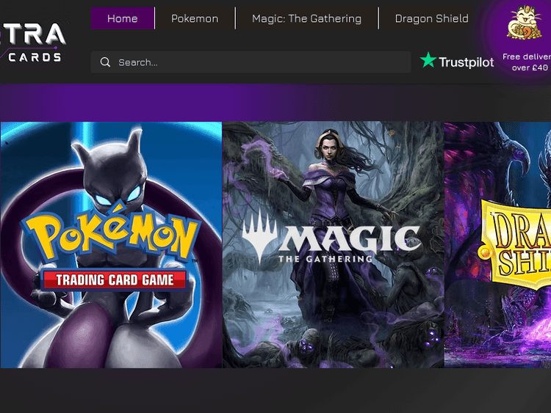Click the magnifying glass search icon

click(x=106, y=62)
